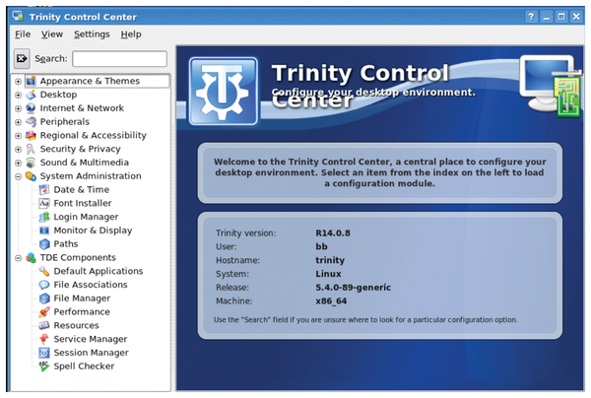Select Default Applications in the tree
Image resolution: width=591 pixels, height=398 pixels.
[98, 271]
